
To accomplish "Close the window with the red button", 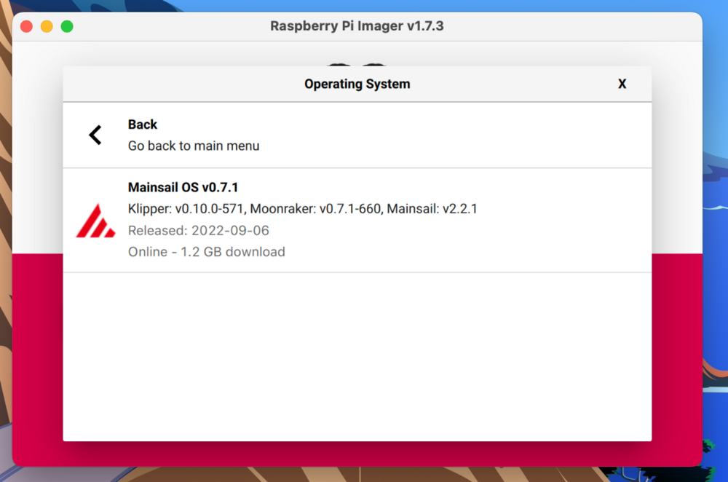I will [26, 26].
